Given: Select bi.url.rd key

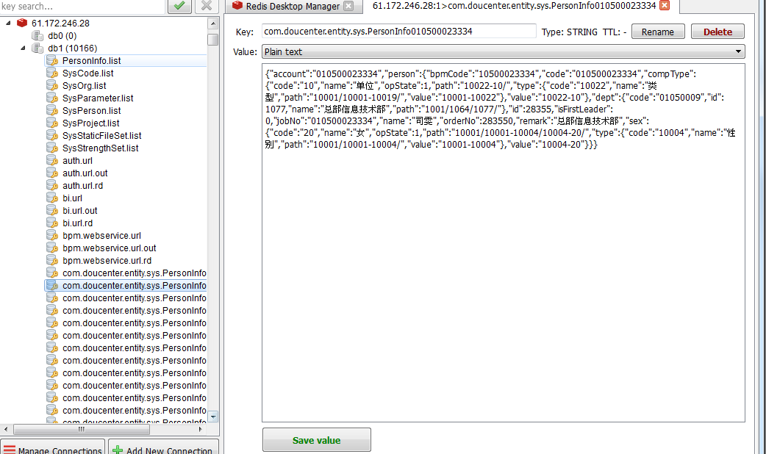Looking at the screenshot, I should pos(78,223).
